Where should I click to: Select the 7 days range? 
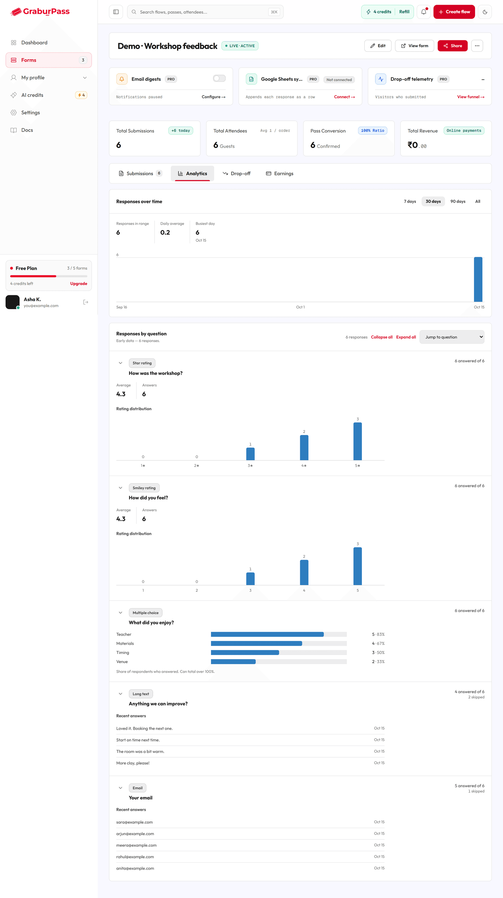coord(410,201)
